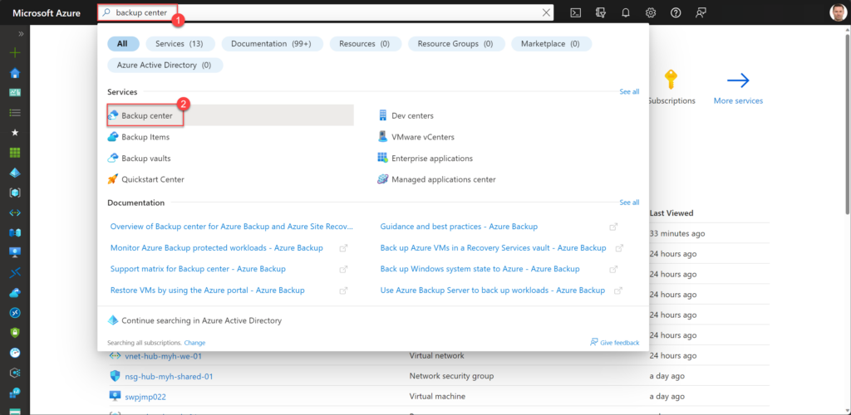
Task: Click Microsoft Azure portal logo
Action: click(47, 12)
